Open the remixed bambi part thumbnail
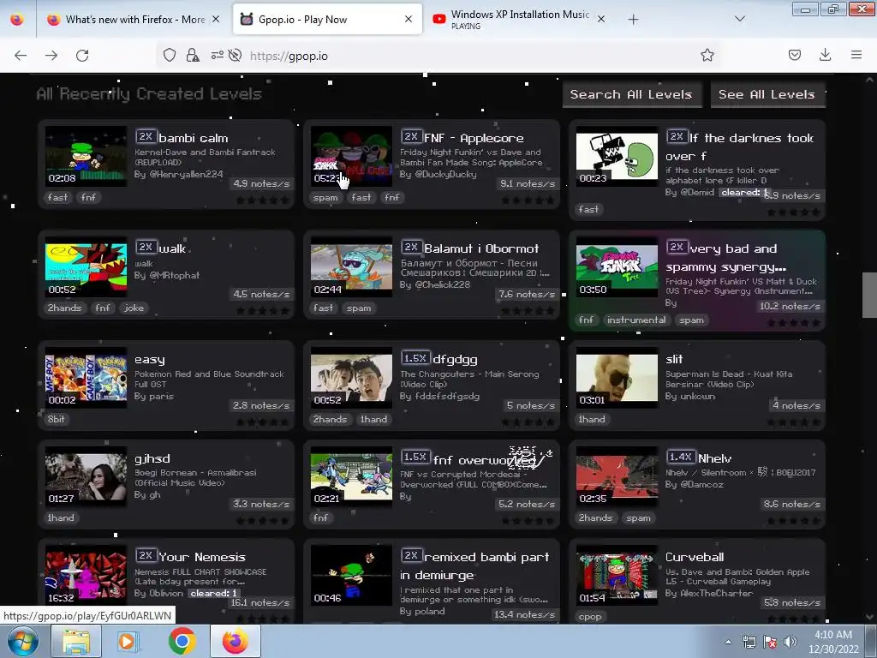Image resolution: width=877 pixels, height=658 pixels. (x=351, y=576)
